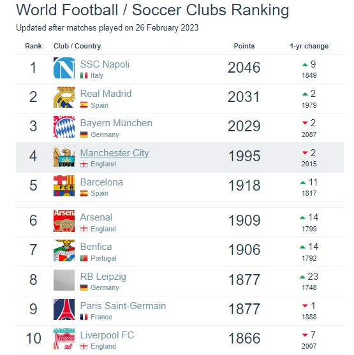
Task: Open the Arsenal club link
Action: click(x=96, y=217)
